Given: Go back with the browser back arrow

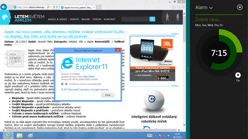Looking at the screenshot, I should [x=3, y=7].
